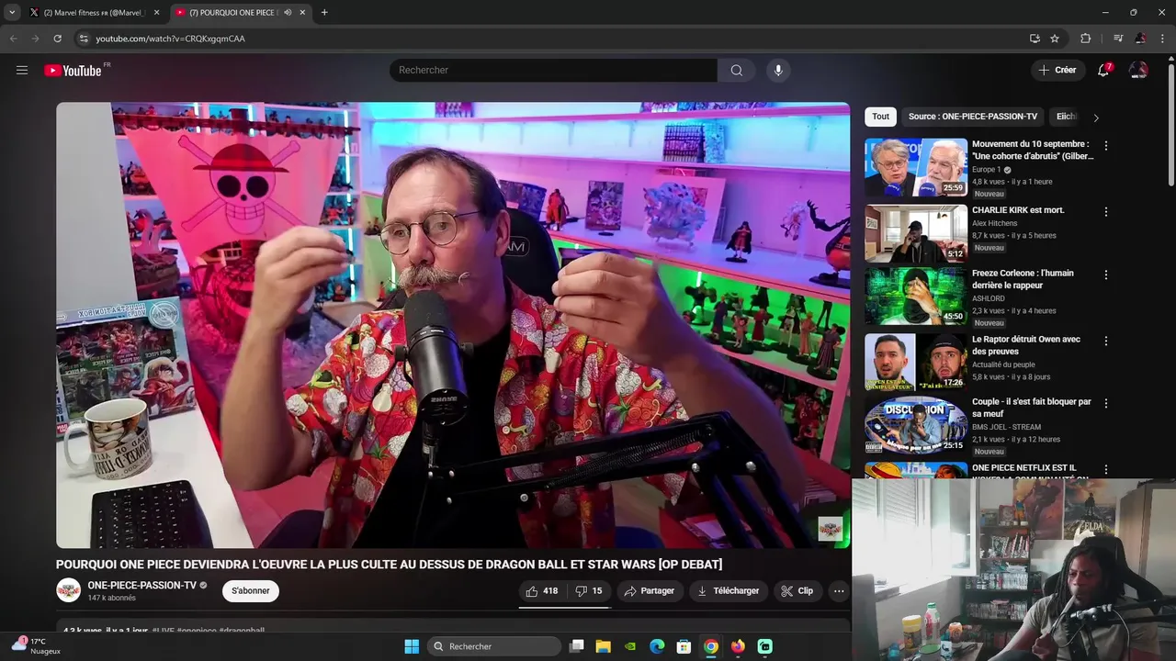1176x661 pixels.
Task: Open the Windows Start menu
Action: [412, 646]
